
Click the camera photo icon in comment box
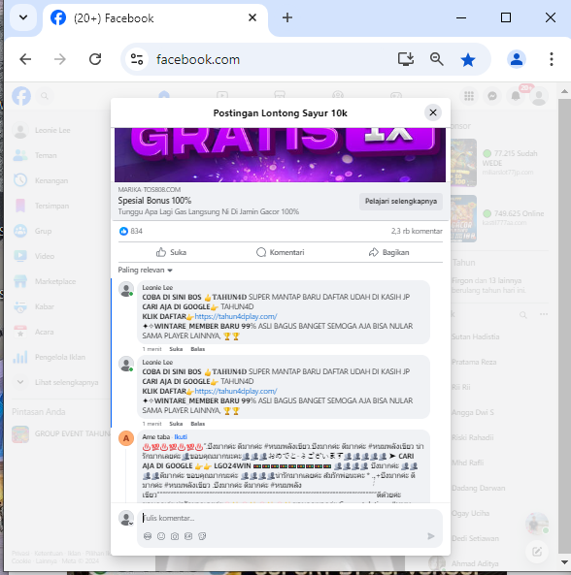click(175, 536)
